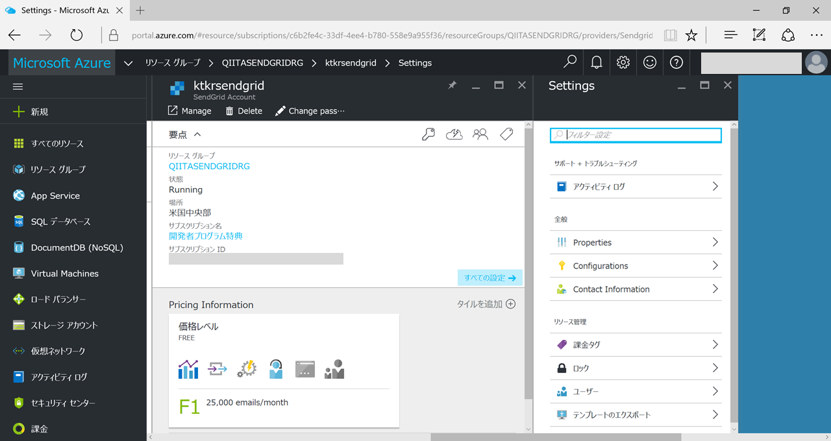
Task: Open Edge reading view icon
Action: (x=671, y=35)
